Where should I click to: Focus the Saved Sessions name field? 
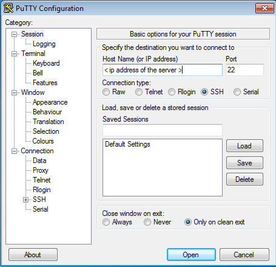pos(163,130)
